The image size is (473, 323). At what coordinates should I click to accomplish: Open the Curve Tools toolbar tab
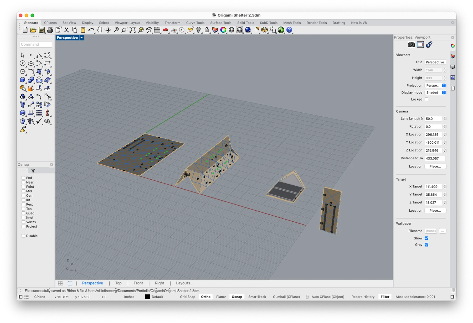coord(195,23)
